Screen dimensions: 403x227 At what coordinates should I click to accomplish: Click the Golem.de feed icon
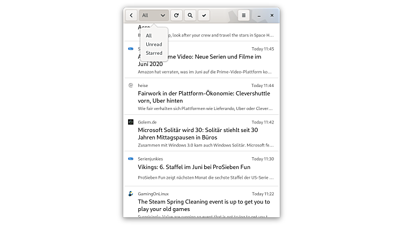[x=131, y=122]
